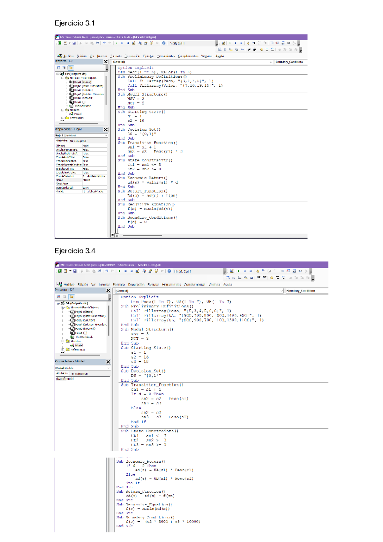Collapse the DP (Outputs.xls) node in Ejercicio 3.4
The width and height of the screenshot is (383, 542).
point(58,303)
